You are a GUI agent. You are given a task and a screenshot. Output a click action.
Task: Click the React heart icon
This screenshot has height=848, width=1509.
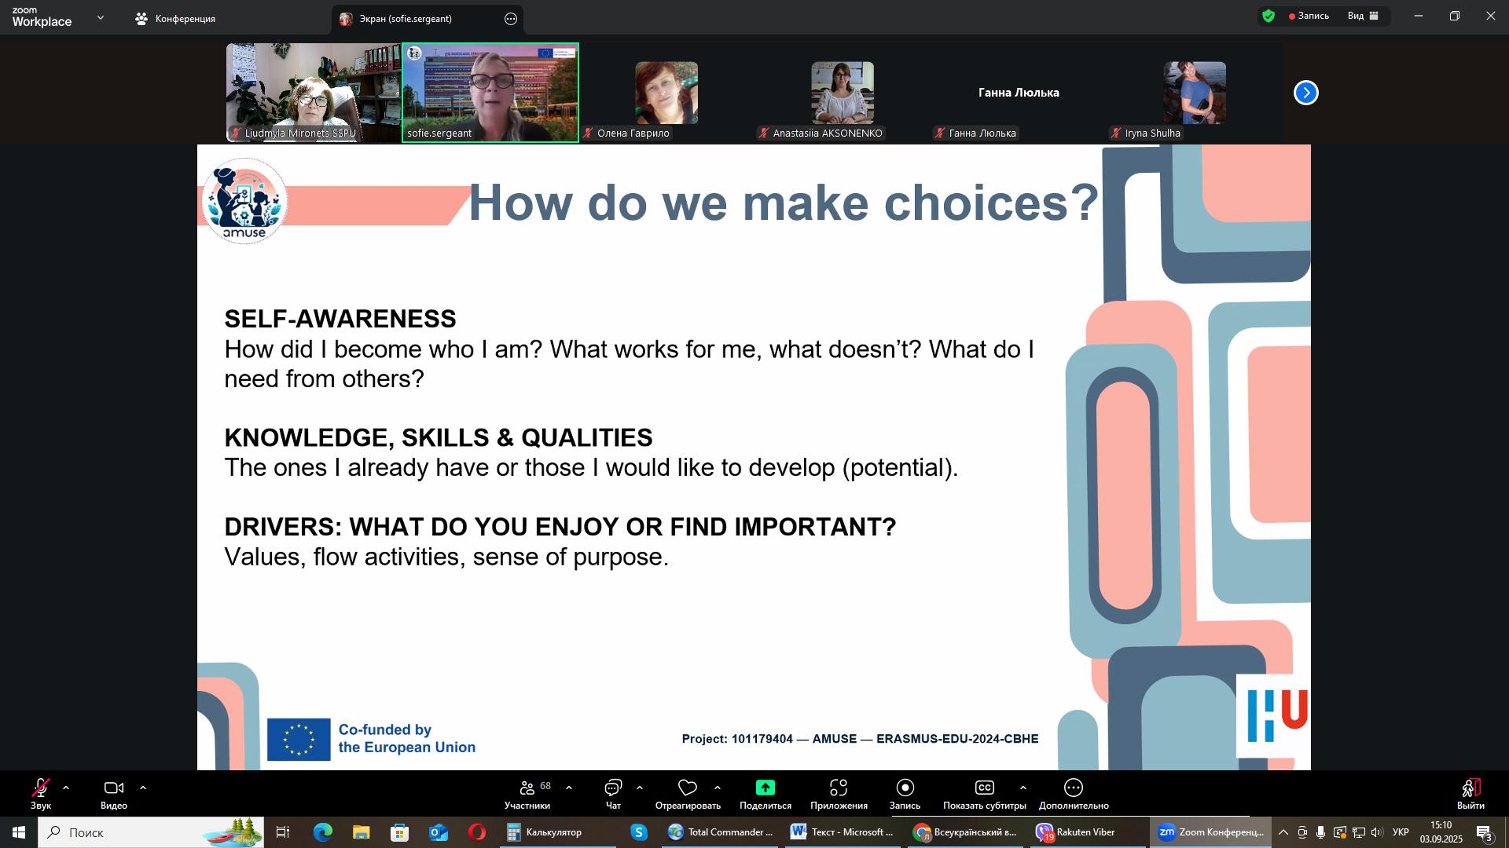(688, 788)
